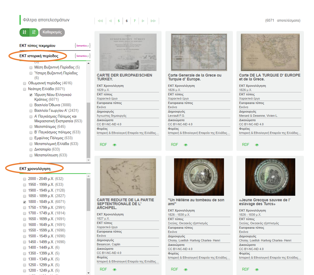The height and width of the screenshot is (275, 314).
Task: Clear filters with Καθαρισμός button
Action: [52, 32]
